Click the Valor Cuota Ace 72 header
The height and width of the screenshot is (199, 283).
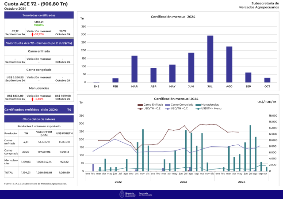(39, 43)
